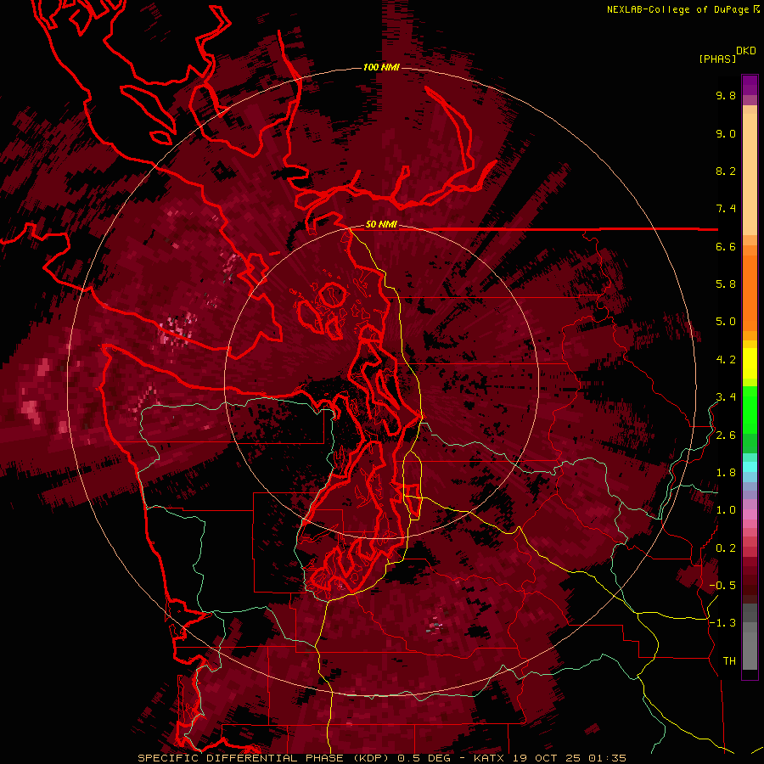Select the 7.4 value on the color scale
The height and width of the screenshot is (764, 764).
[726, 209]
